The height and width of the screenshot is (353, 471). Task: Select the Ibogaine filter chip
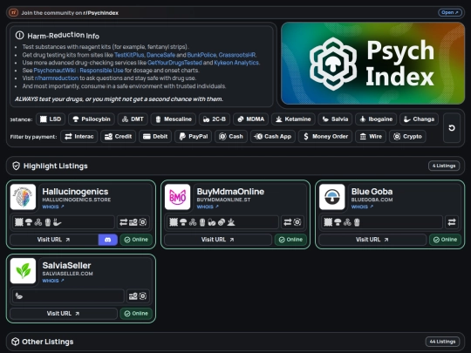tap(376, 119)
